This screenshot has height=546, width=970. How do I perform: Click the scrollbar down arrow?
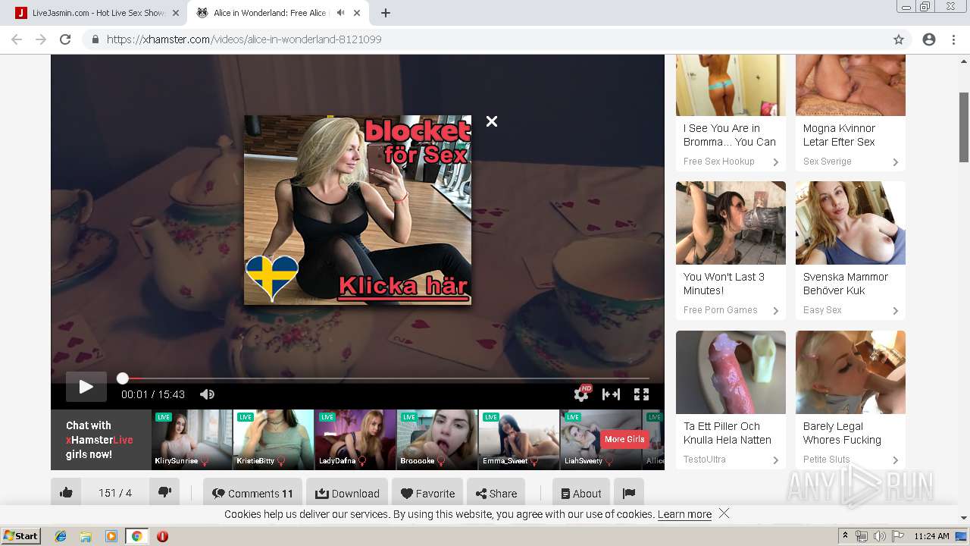coord(963,517)
